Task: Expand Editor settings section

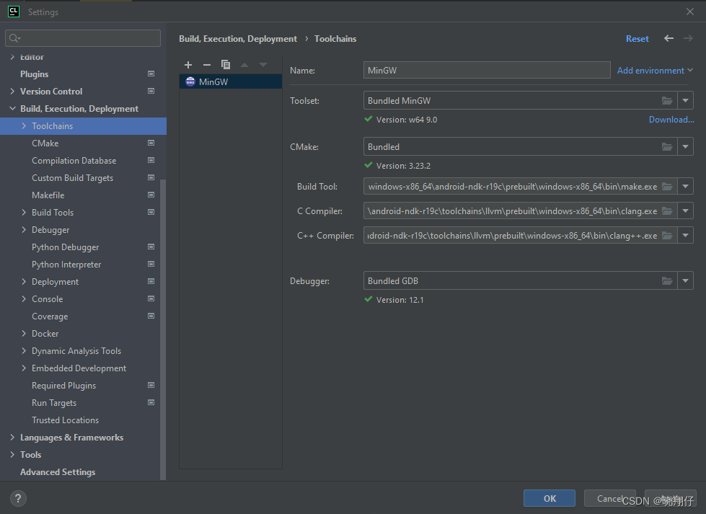Action: click(x=12, y=57)
